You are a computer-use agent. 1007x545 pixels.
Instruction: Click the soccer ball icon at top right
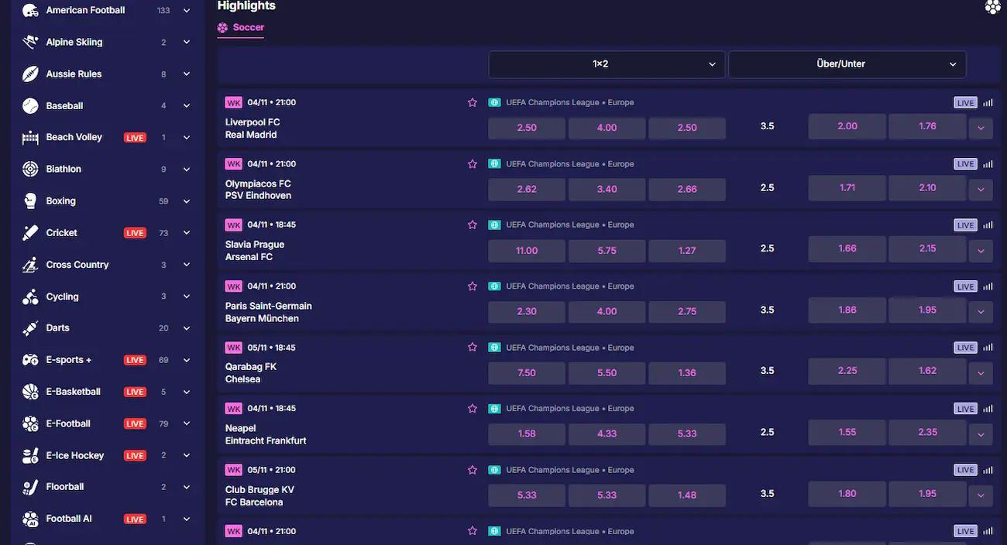pos(992,7)
